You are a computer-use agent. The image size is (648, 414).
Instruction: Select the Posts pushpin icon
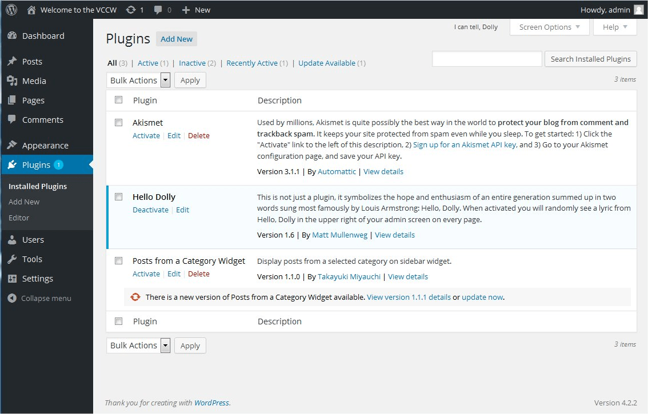13,61
